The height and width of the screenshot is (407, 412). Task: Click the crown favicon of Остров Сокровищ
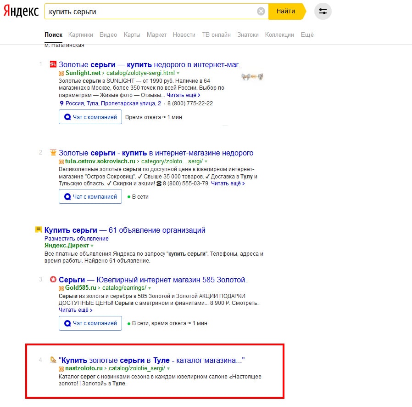pyautogui.click(x=53, y=152)
